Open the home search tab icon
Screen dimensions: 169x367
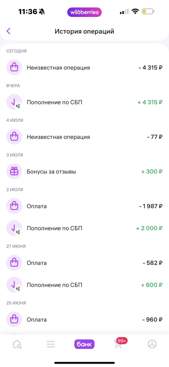point(17,344)
